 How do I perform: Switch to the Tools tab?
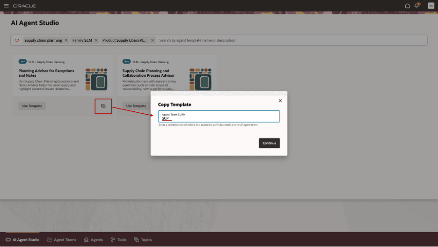point(118,240)
